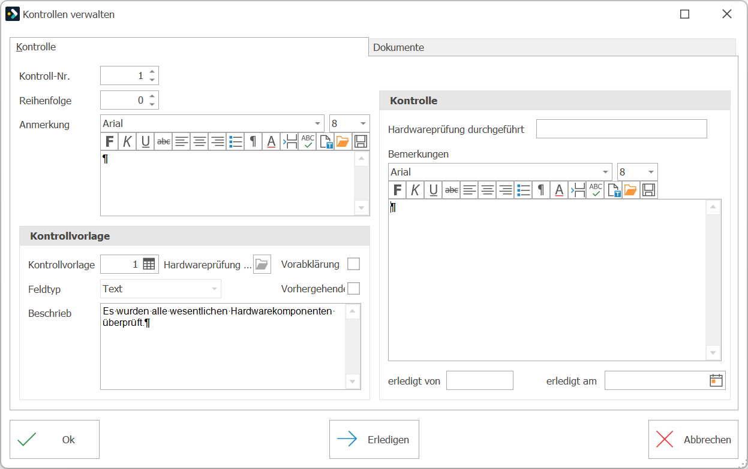
Task: Save icon in Bemerkungen toolbar
Action: [648, 190]
